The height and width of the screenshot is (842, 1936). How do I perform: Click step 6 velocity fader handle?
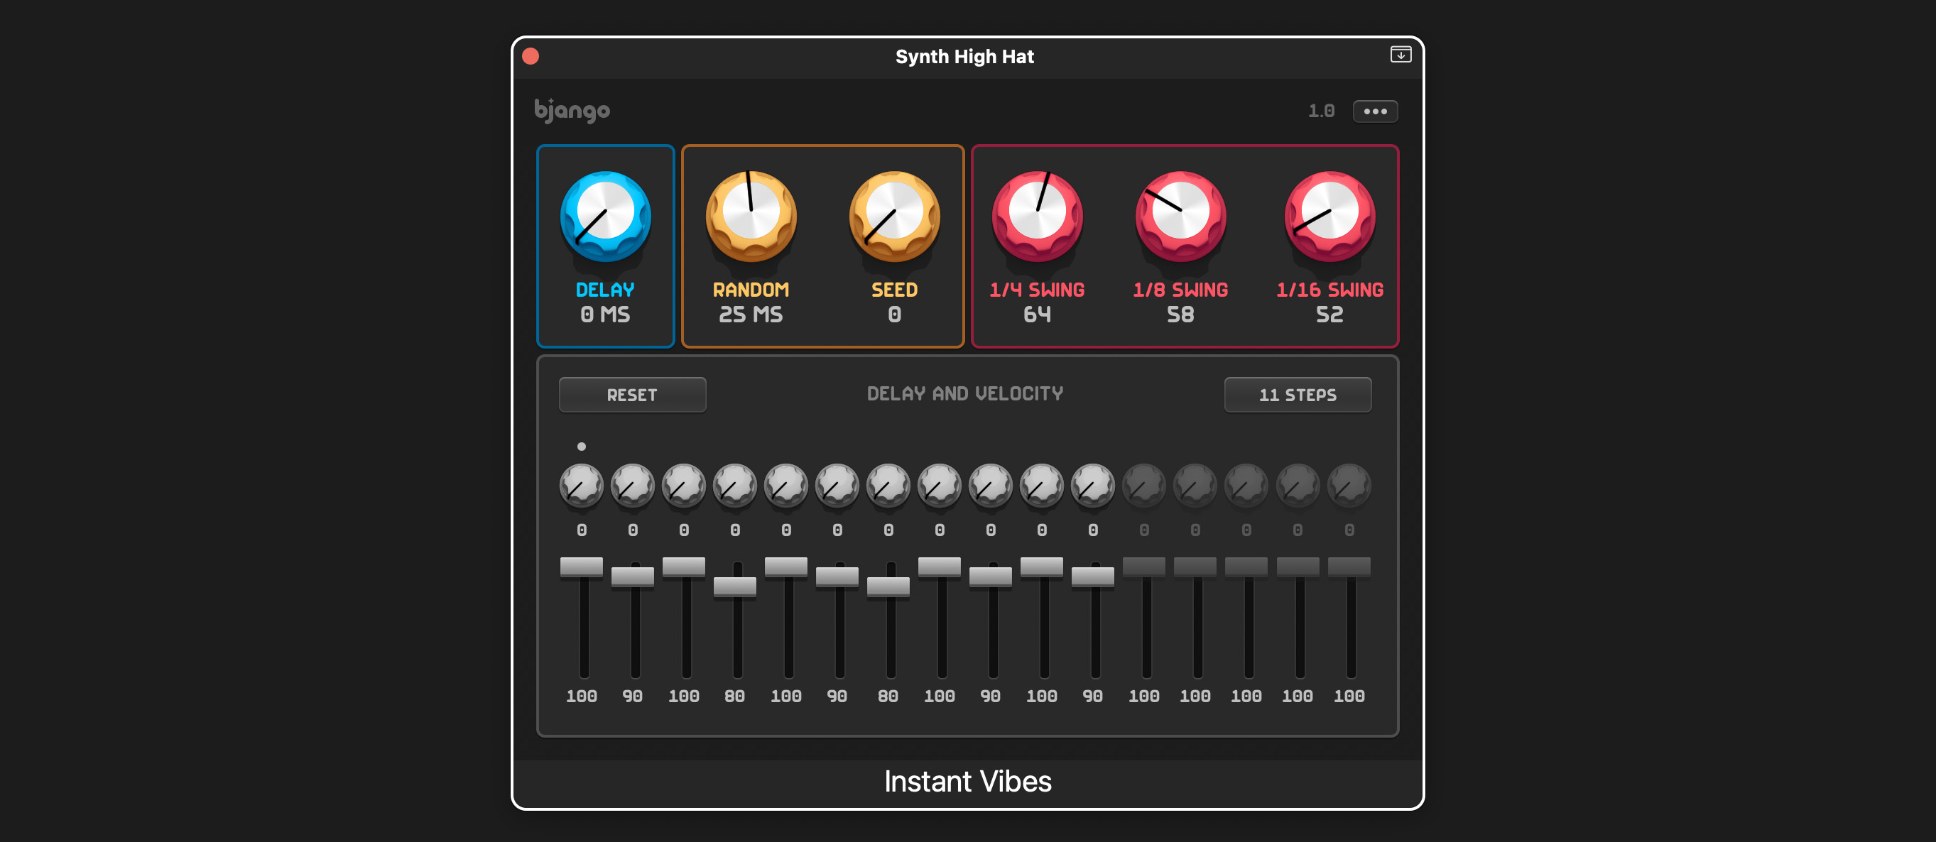837,577
